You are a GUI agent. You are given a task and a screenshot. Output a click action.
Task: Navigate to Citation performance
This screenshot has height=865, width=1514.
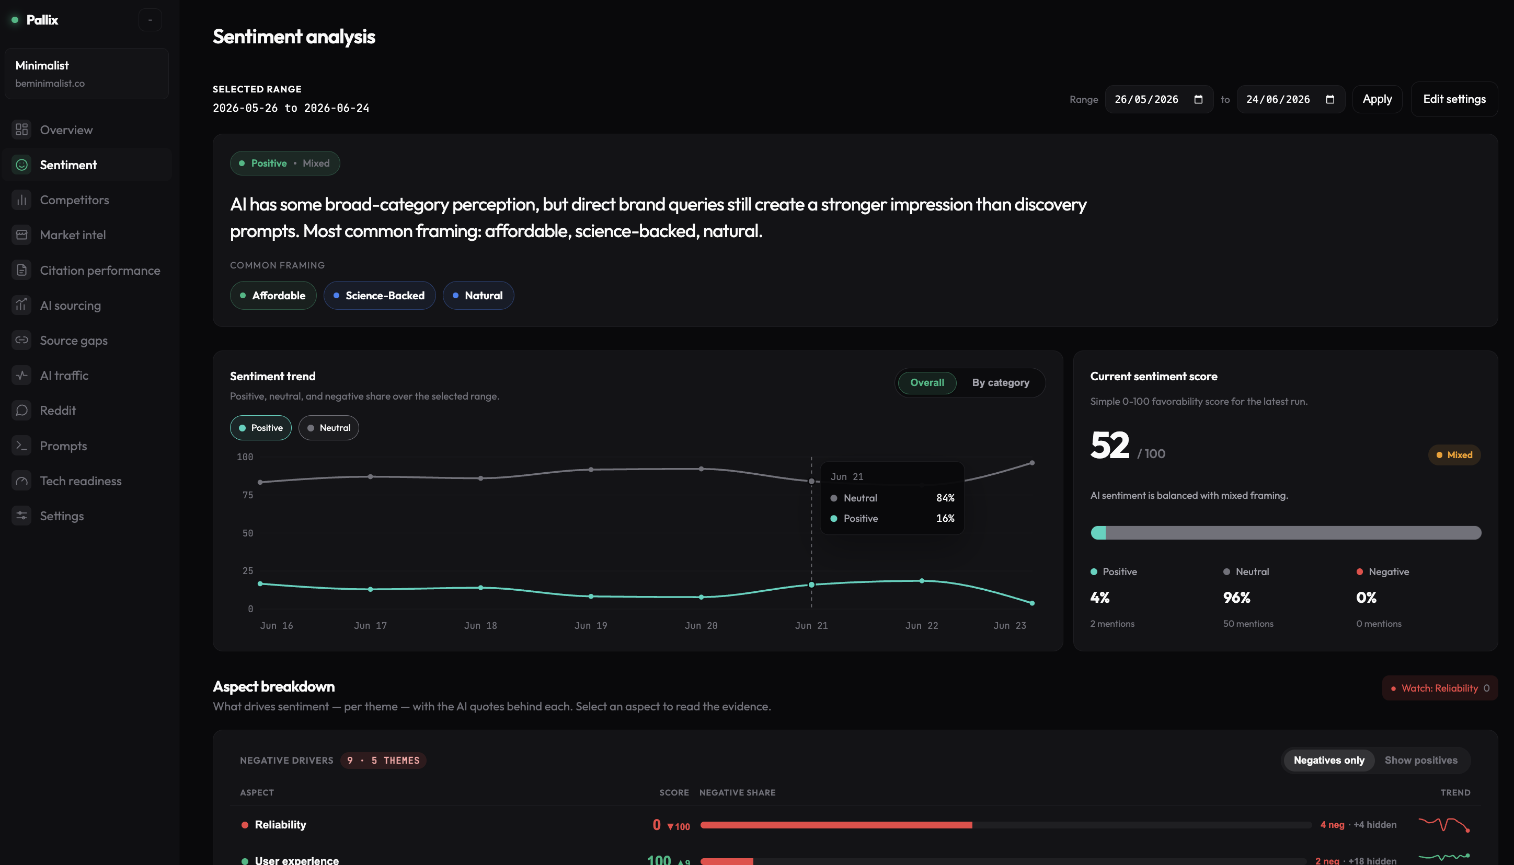pos(87,271)
